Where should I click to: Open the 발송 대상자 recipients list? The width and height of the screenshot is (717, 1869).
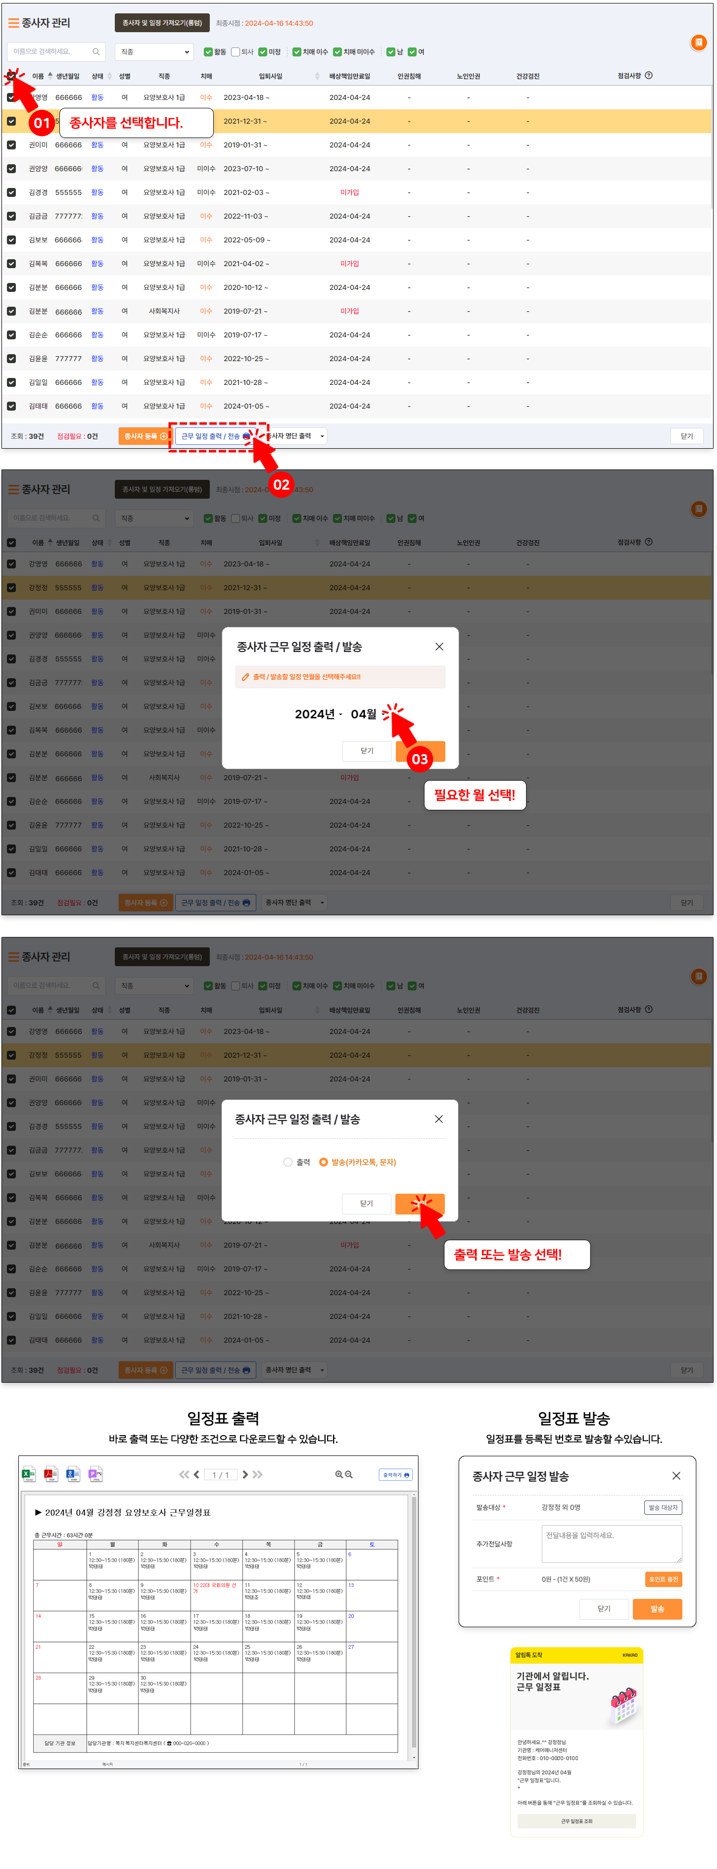coord(663,1507)
